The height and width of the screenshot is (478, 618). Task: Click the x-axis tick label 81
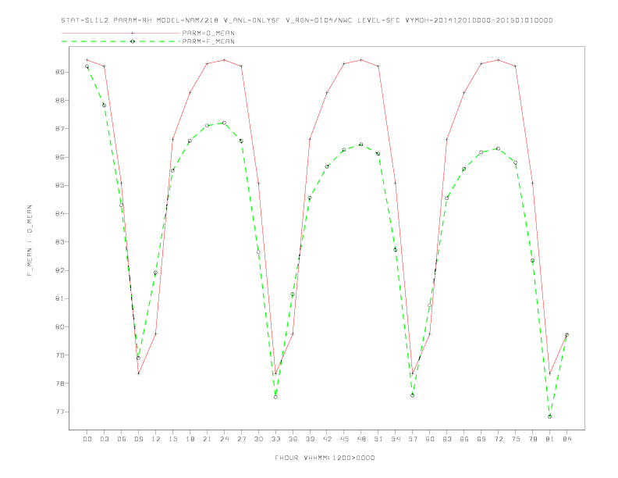pyautogui.click(x=549, y=439)
